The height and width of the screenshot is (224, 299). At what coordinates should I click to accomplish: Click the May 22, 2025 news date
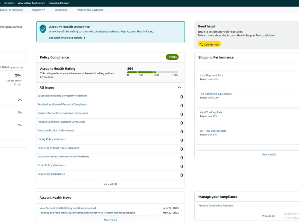coord(171,213)
